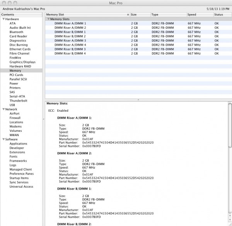Viewport: 232px width, 226px height.
Task: Select Diagnostics in sidebar
Action: click(x=18, y=40)
